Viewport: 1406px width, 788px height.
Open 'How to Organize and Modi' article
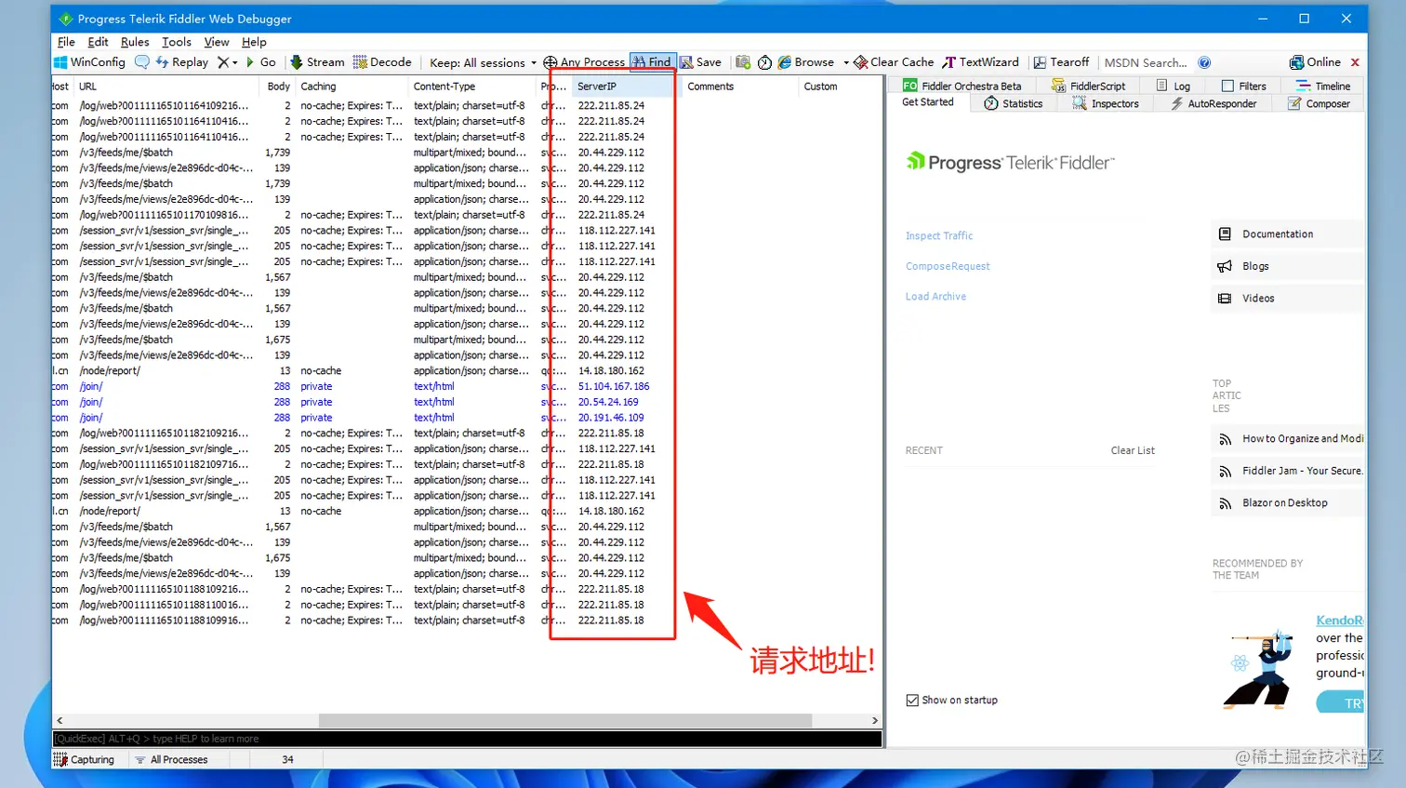point(1289,438)
